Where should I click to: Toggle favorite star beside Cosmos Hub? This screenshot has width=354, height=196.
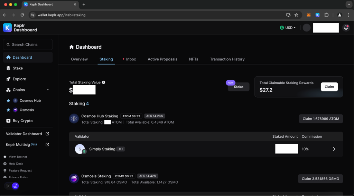tap(8, 101)
